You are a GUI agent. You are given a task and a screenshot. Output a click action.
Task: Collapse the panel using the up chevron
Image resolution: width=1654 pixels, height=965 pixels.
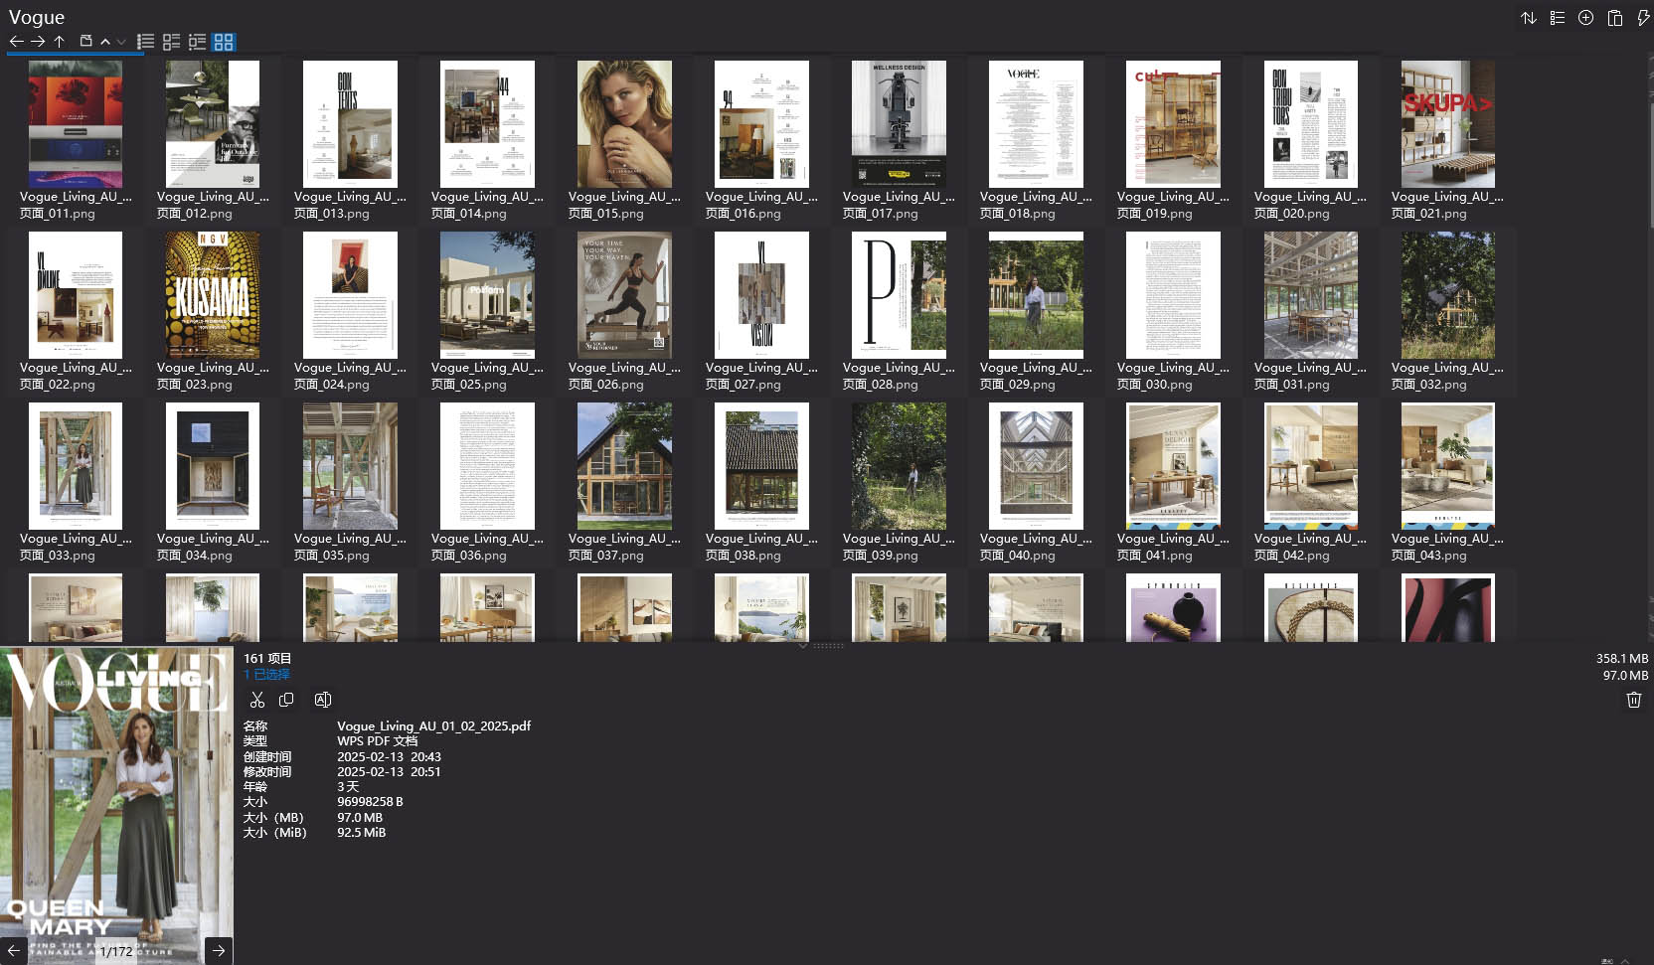[x=103, y=42]
